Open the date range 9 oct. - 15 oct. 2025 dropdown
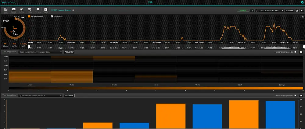This screenshot has width=305, height=129. point(272,11)
